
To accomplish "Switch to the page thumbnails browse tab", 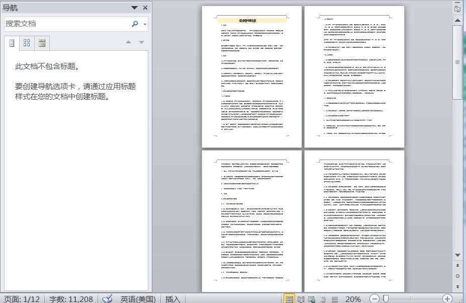I will (27, 43).
